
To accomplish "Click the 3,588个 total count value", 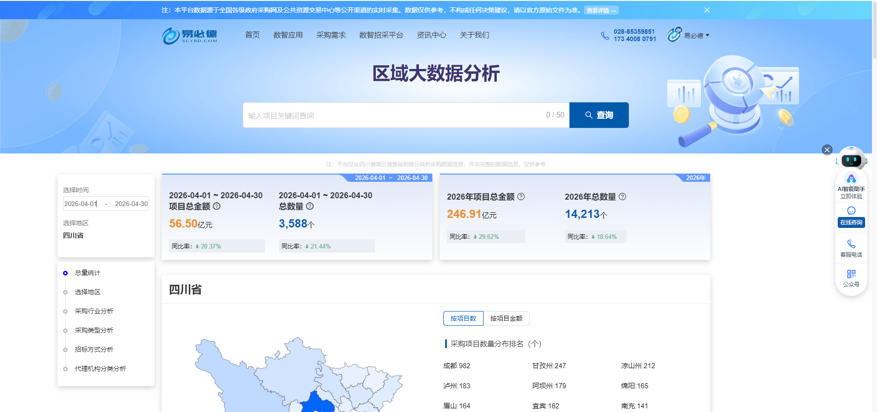I will tap(297, 224).
